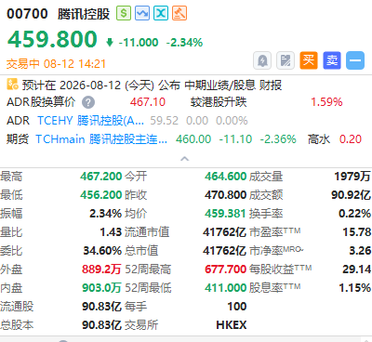Click the 中期业绩/股息 财报 announcement text
Image resolution: width=372 pixels, height=342 pixels.
point(232,85)
